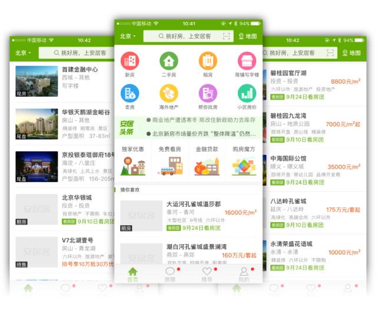The width and height of the screenshot is (377, 320).
Task: Open 新房 new homes category icon
Action: [x=130, y=61]
